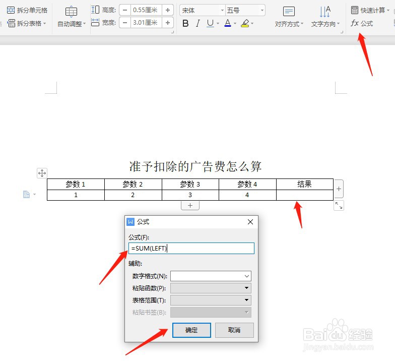Viewport: 395px width, 361px height.
Task: Close the 公式 dialog
Action: 250,222
